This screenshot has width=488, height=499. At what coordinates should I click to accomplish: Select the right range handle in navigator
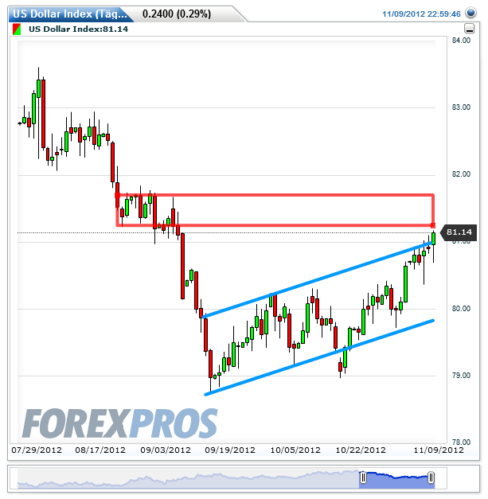pyautogui.click(x=431, y=478)
